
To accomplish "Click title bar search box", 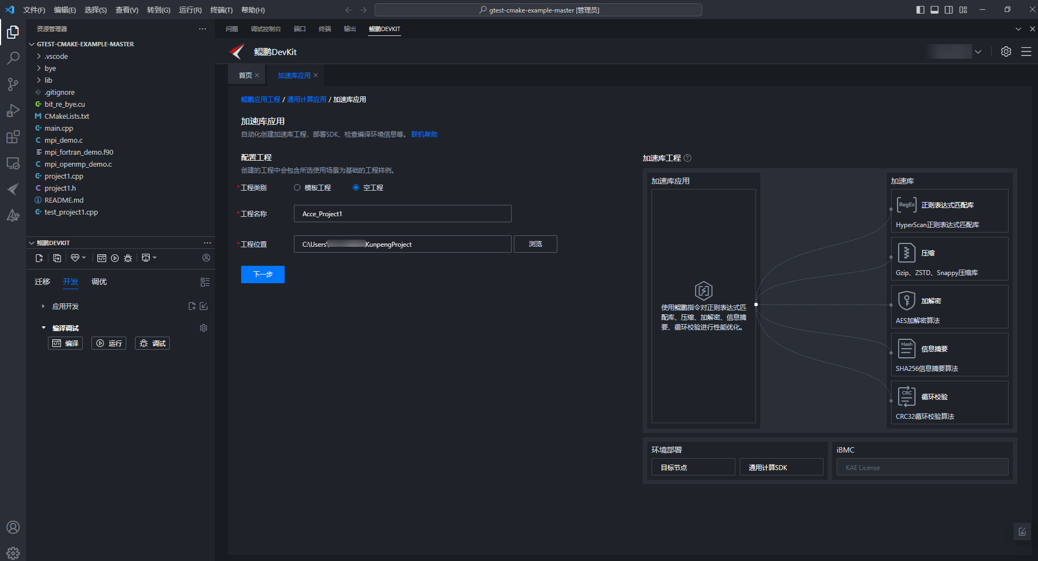I will point(538,10).
